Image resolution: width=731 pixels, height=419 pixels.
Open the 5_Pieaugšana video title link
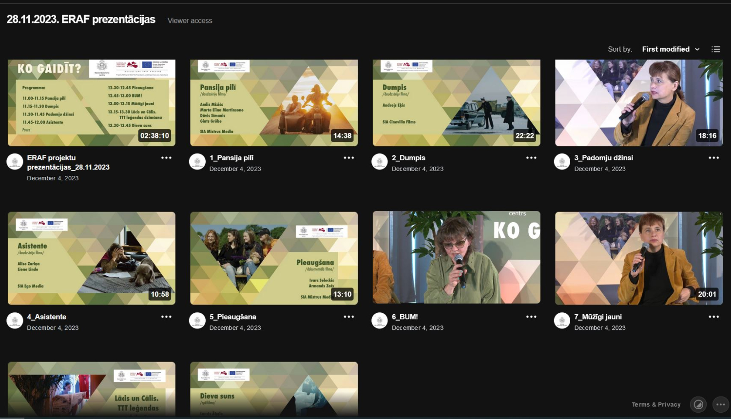tap(232, 317)
